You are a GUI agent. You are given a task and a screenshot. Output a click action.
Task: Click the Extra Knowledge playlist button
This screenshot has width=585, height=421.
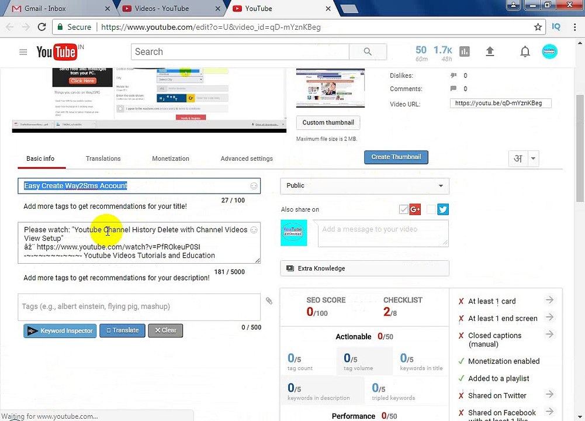click(x=365, y=268)
